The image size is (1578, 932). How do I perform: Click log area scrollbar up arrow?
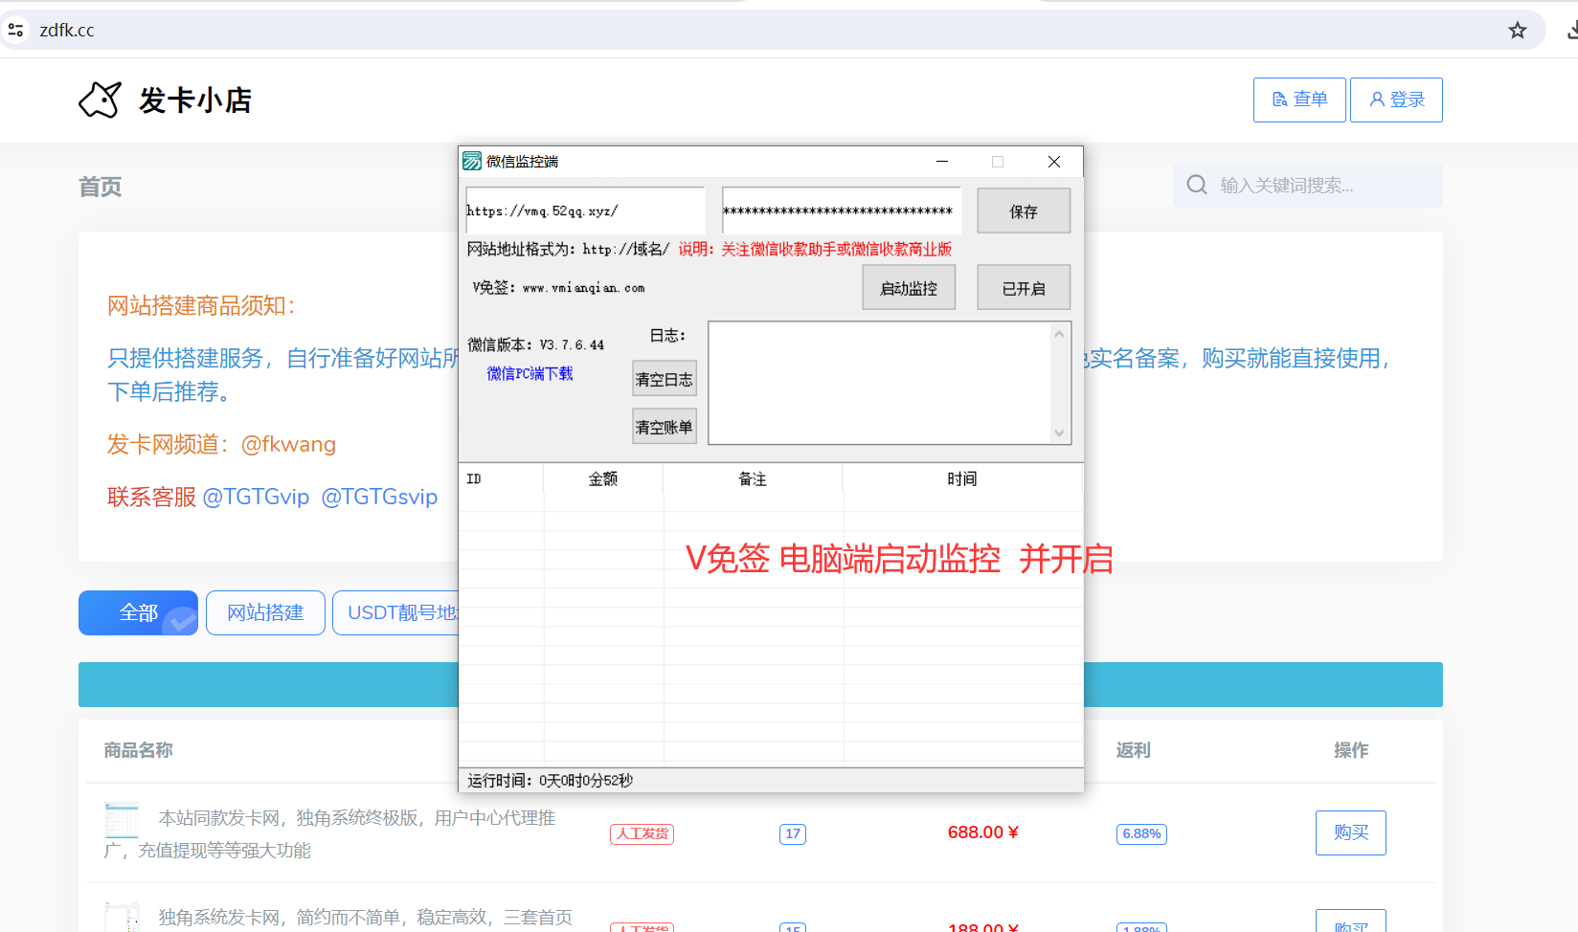1059,334
